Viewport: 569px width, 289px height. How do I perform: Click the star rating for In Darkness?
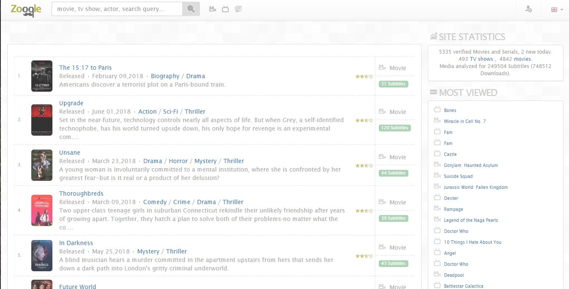click(364, 256)
